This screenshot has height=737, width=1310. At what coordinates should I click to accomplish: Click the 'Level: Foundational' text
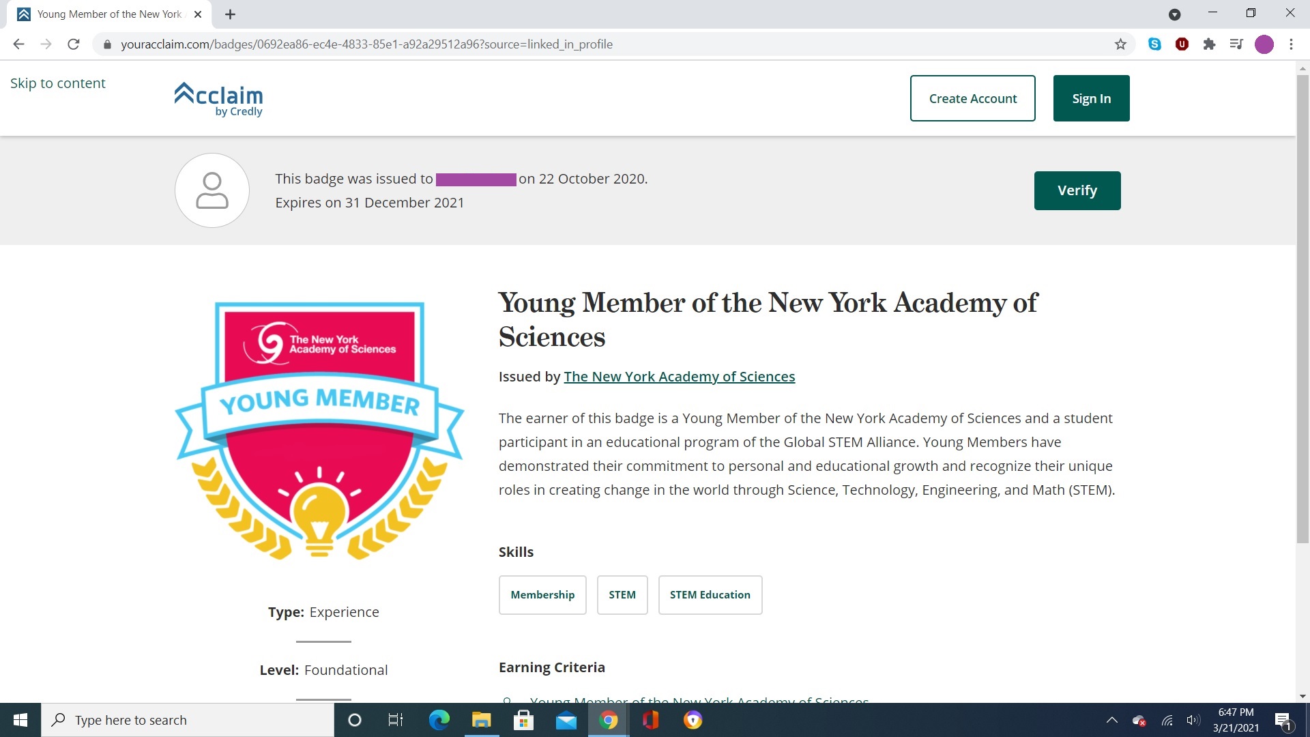pos(323,670)
